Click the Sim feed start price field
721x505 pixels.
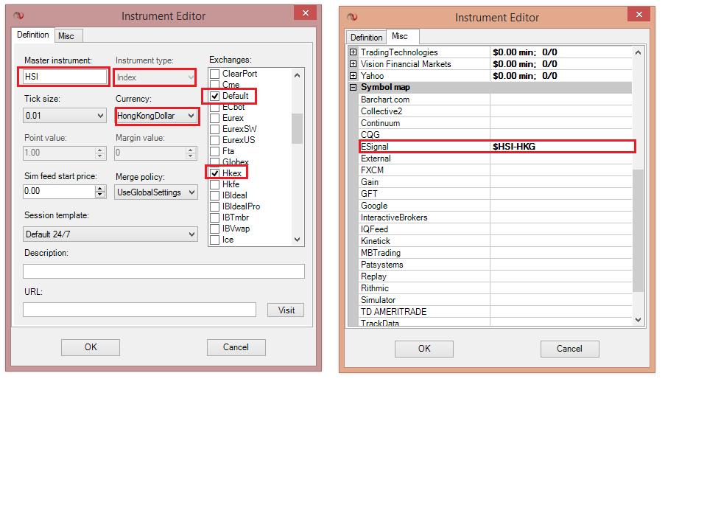(x=59, y=191)
